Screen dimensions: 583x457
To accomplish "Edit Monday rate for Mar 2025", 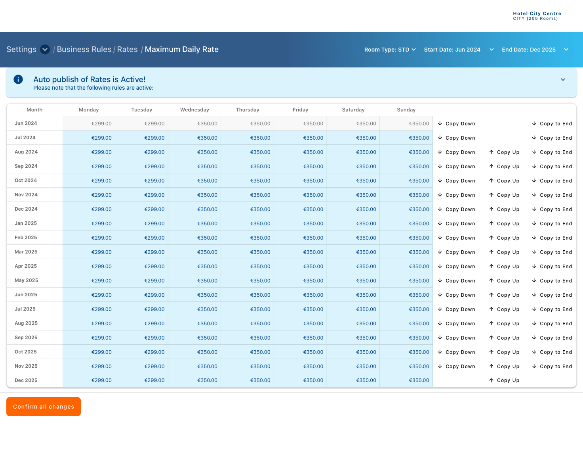I will (89, 252).
